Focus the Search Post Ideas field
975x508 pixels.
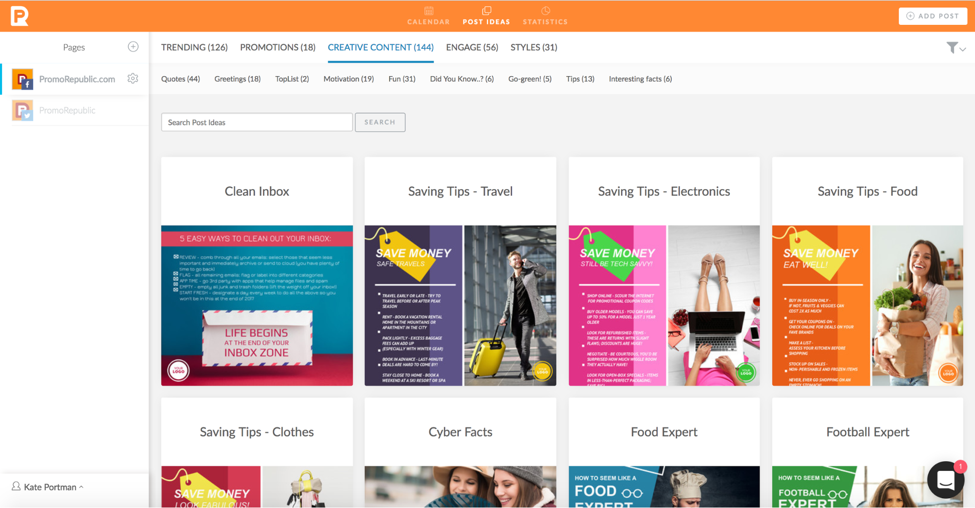(x=257, y=122)
